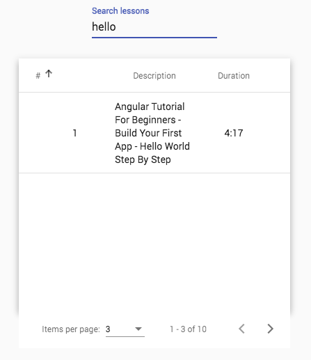Go to previous page chevron

(x=241, y=329)
